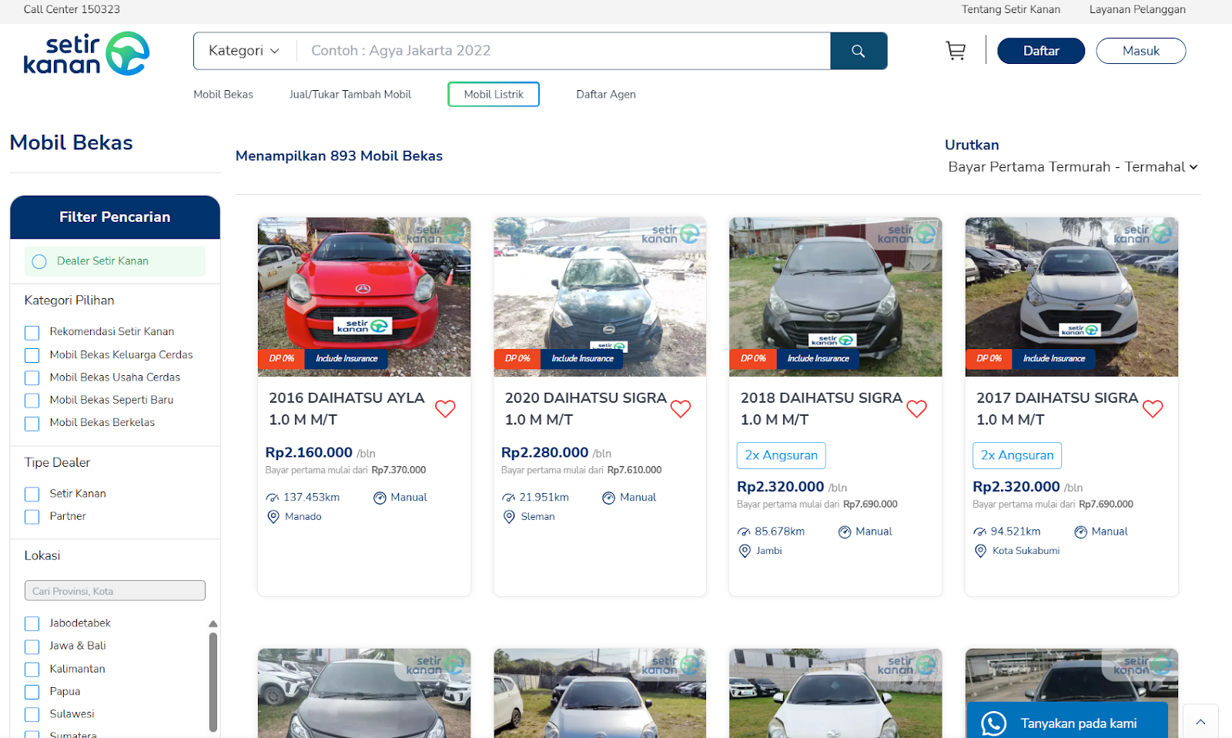Screen dimensions: 1232x738
Task: Click transmission icon on 2018 Sigra card
Action: [845, 532]
